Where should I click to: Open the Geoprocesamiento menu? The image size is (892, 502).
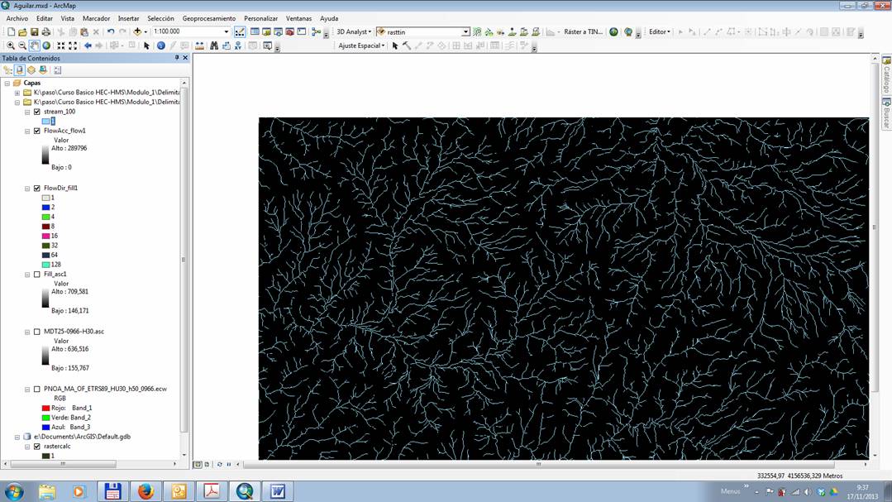pyautogui.click(x=208, y=18)
